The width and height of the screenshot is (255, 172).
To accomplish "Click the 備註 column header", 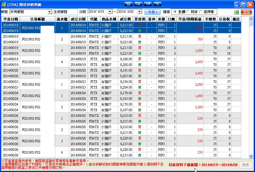I will (236, 19).
